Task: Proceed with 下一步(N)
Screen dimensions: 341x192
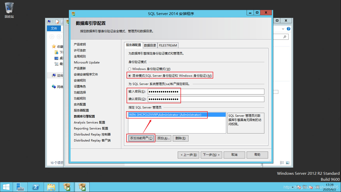Action: (211, 155)
